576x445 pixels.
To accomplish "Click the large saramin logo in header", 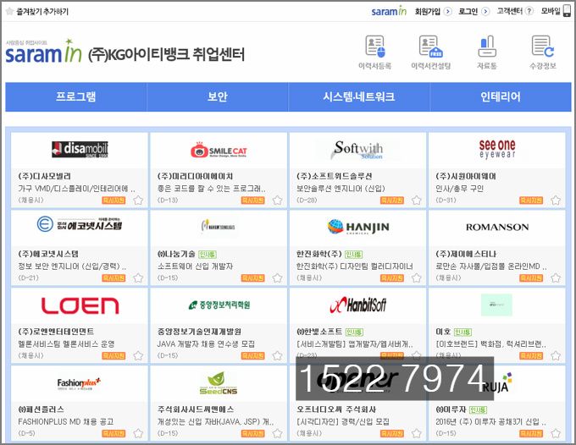I will click(x=43, y=52).
